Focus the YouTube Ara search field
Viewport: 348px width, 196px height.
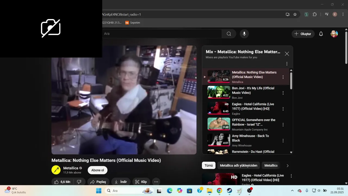[162, 34]
